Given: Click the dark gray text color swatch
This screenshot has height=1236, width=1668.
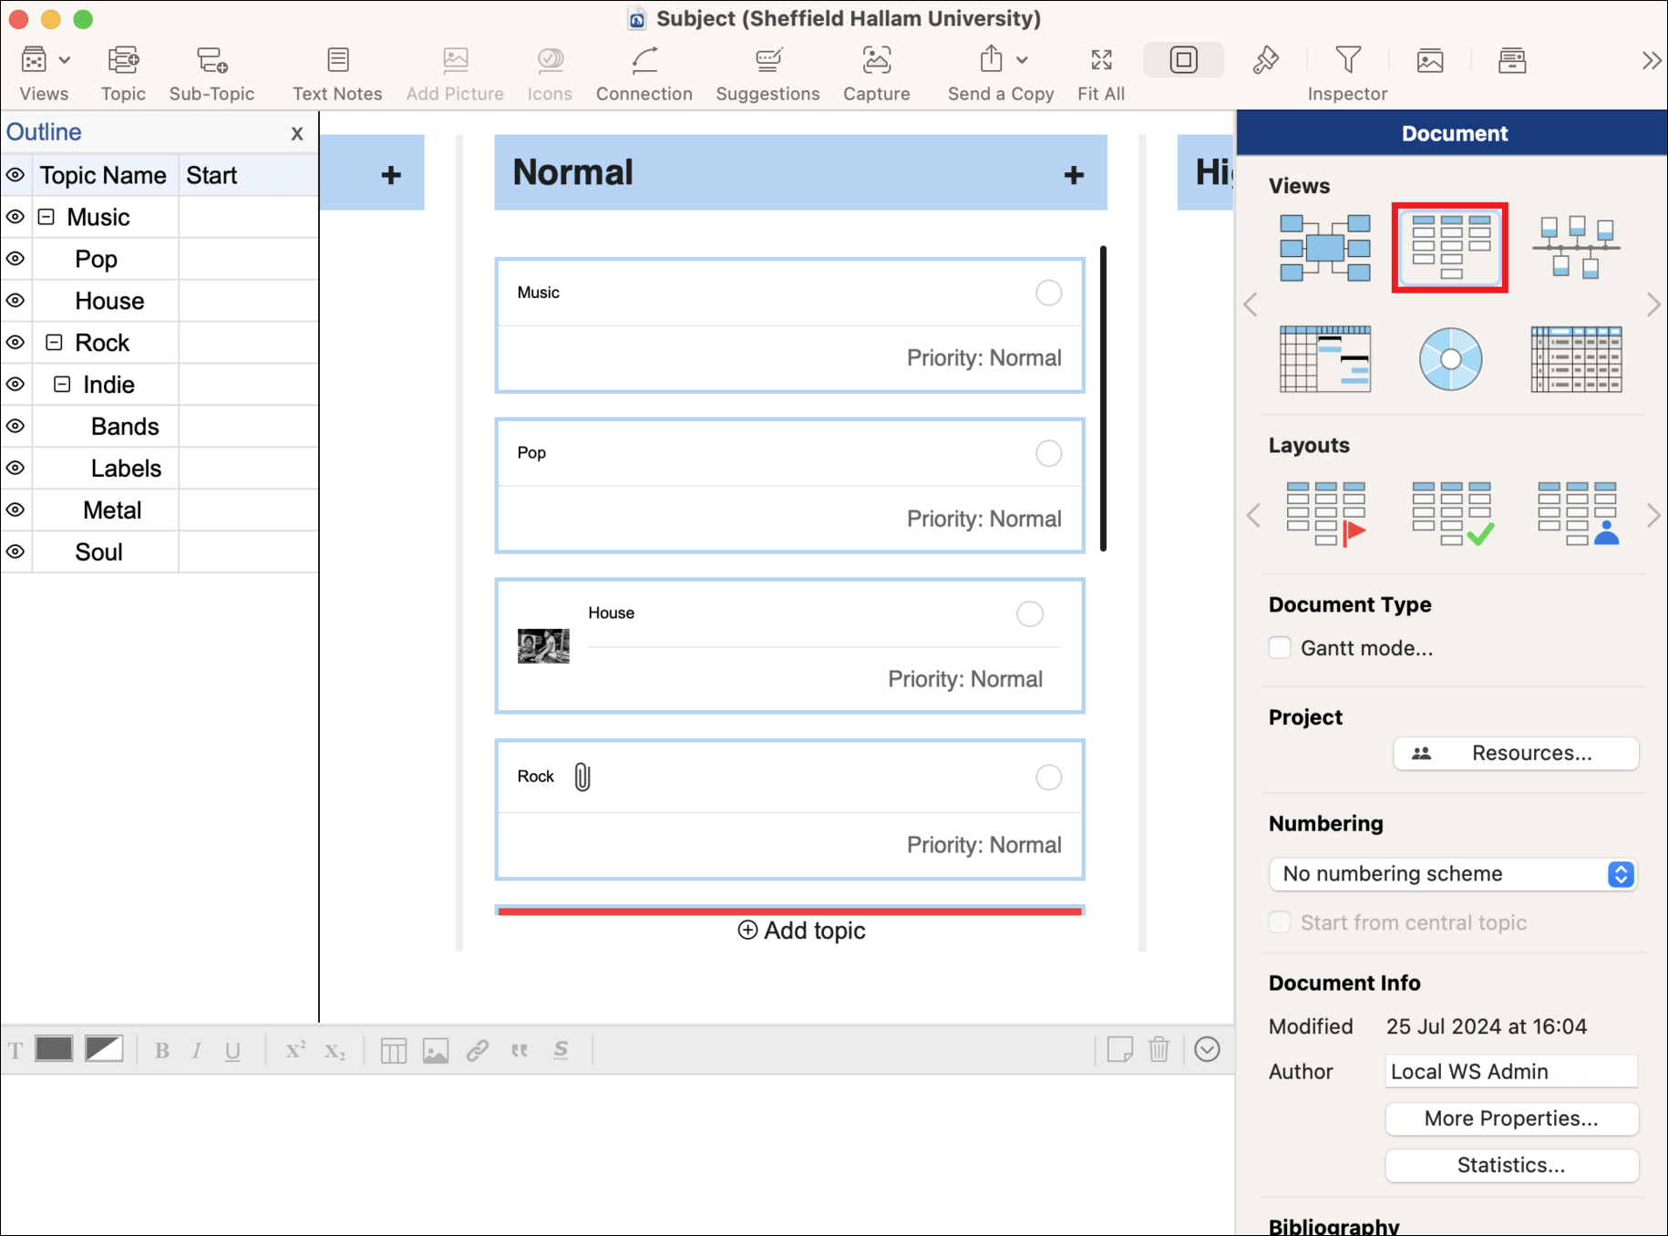Looking at the screenshot, I should [x=54, y=1050].
